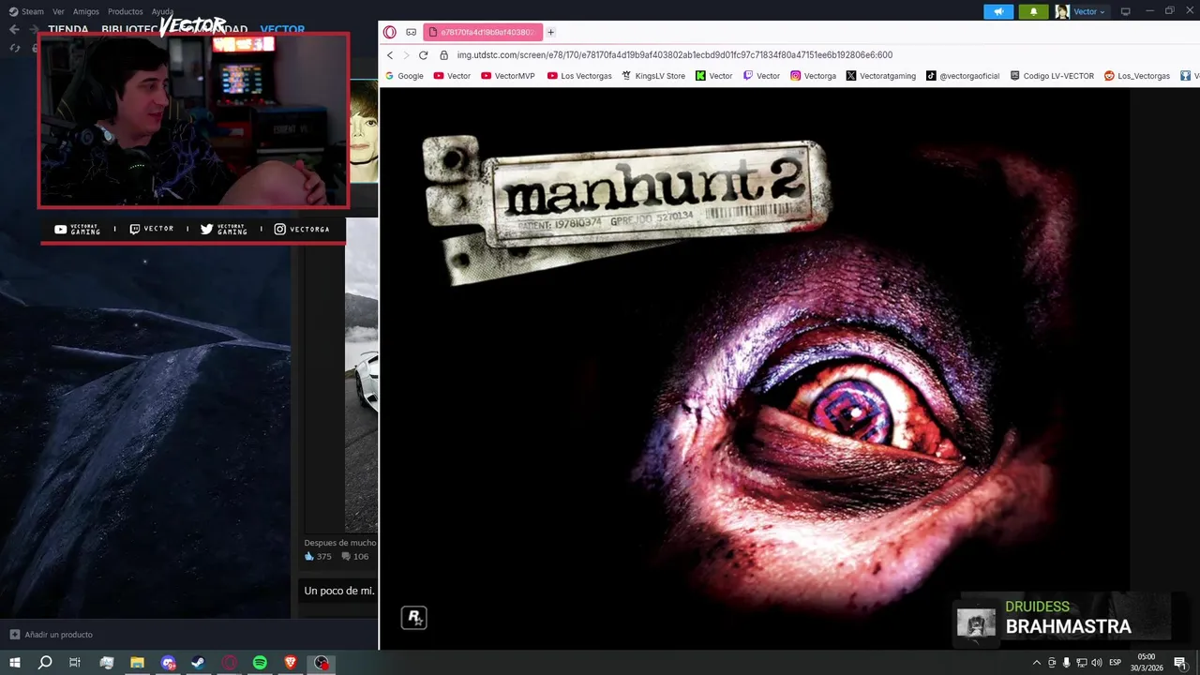Open the @vectorgaoficial TikTok bookmark

tap(963, 76)
